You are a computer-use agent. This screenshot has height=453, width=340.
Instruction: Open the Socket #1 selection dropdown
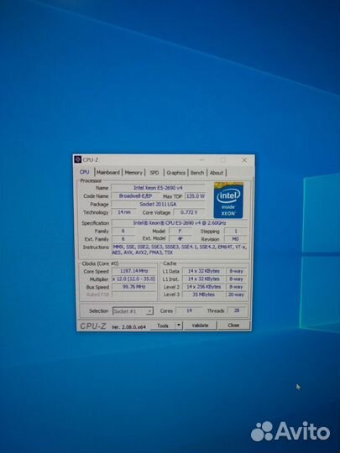133,311
